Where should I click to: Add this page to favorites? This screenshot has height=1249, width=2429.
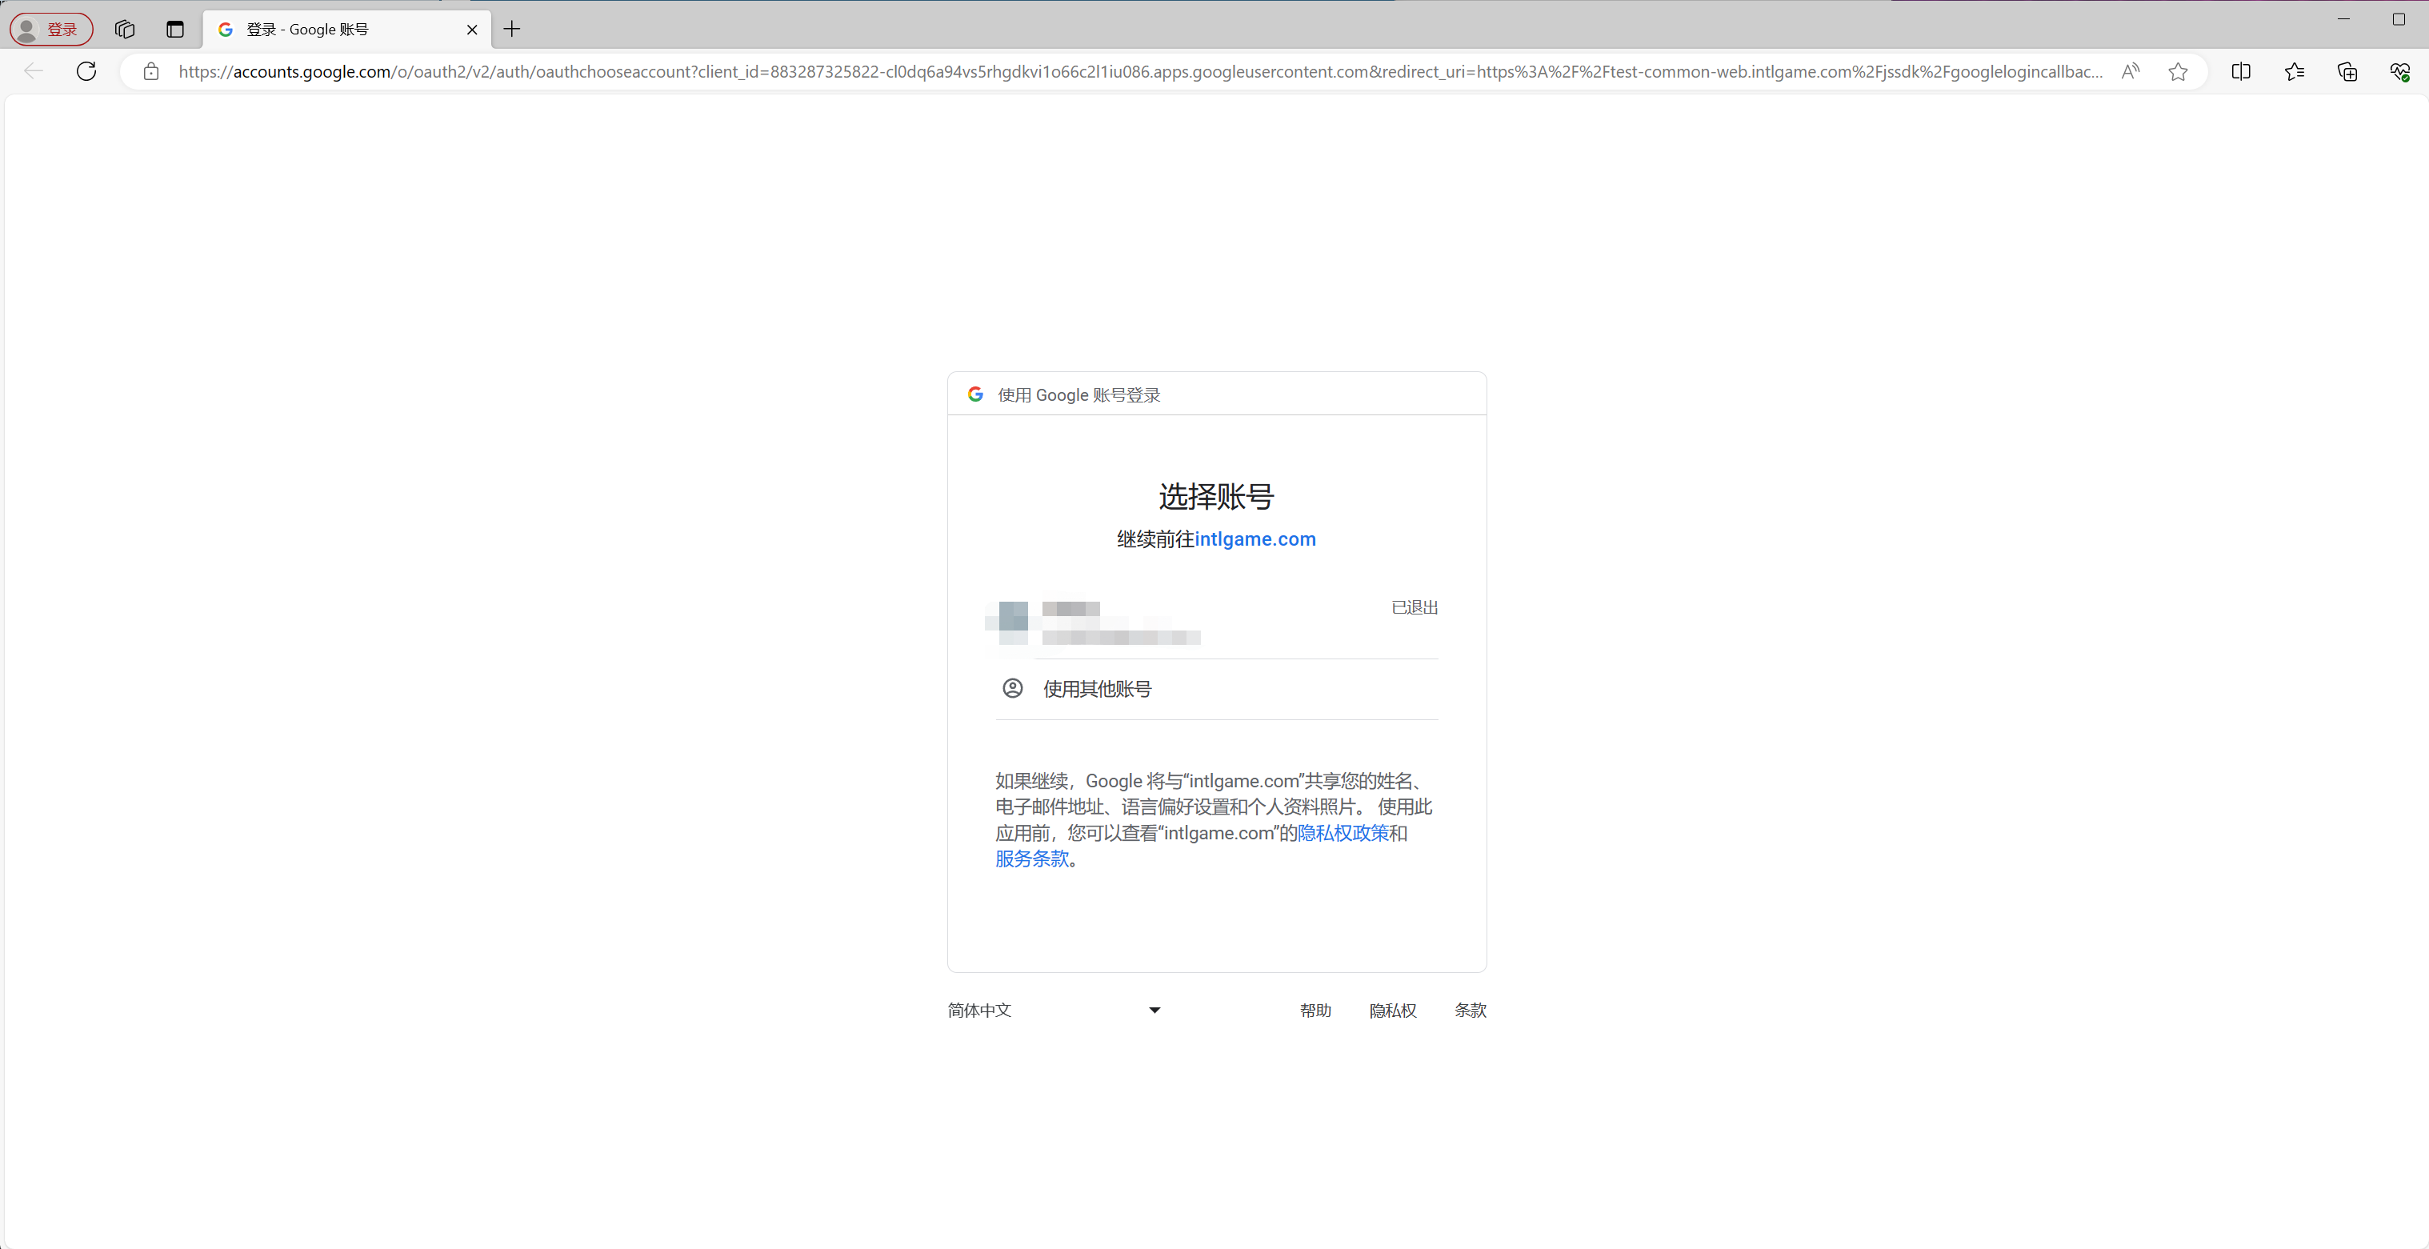(2179, 70)
